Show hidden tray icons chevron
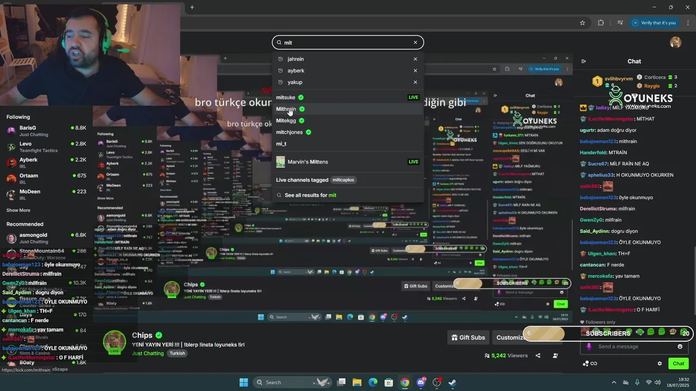 pos(614,382)
